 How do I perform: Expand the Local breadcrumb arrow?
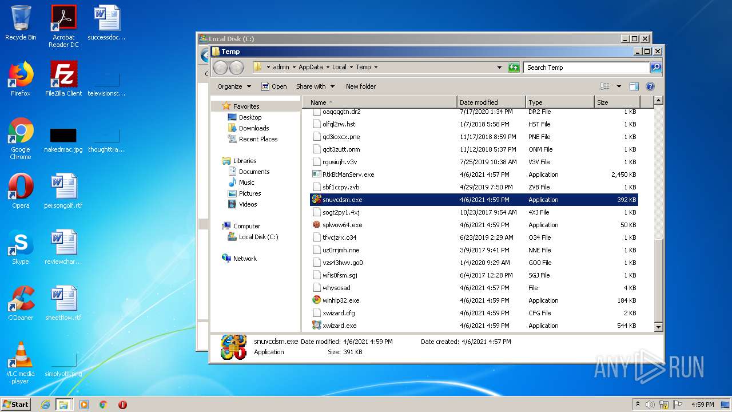(x=351, y=68)
